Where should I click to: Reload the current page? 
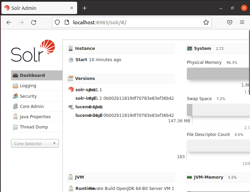(34, 23)
